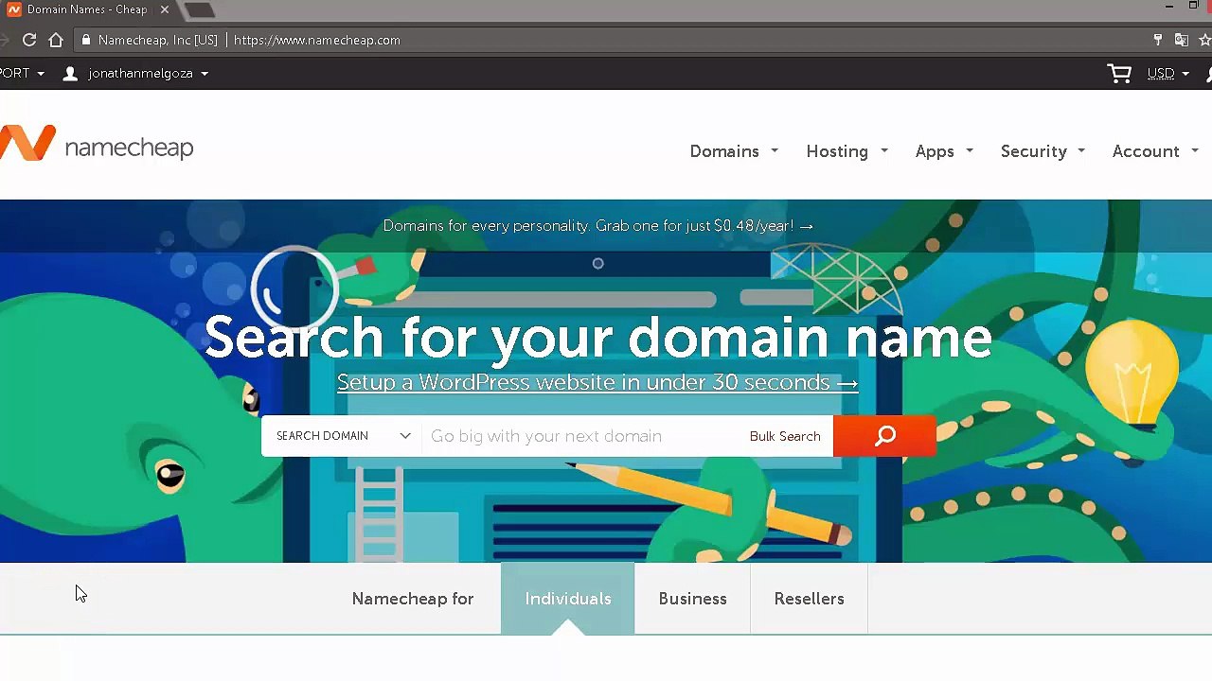
Task: Expand the Apps navigation menu
Action: point(944,151)
